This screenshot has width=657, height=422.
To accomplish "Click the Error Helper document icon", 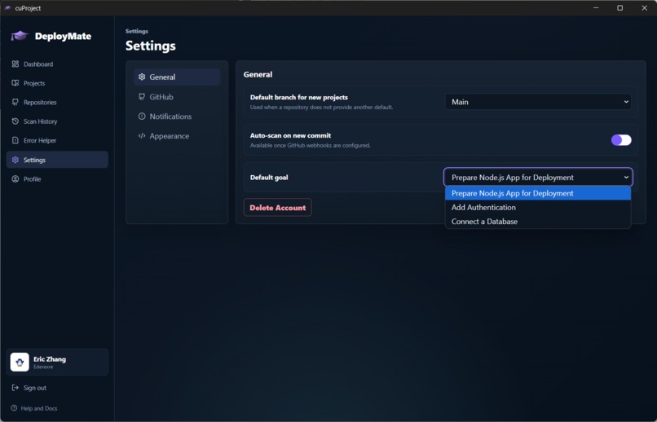I will (x=15, y=140).
